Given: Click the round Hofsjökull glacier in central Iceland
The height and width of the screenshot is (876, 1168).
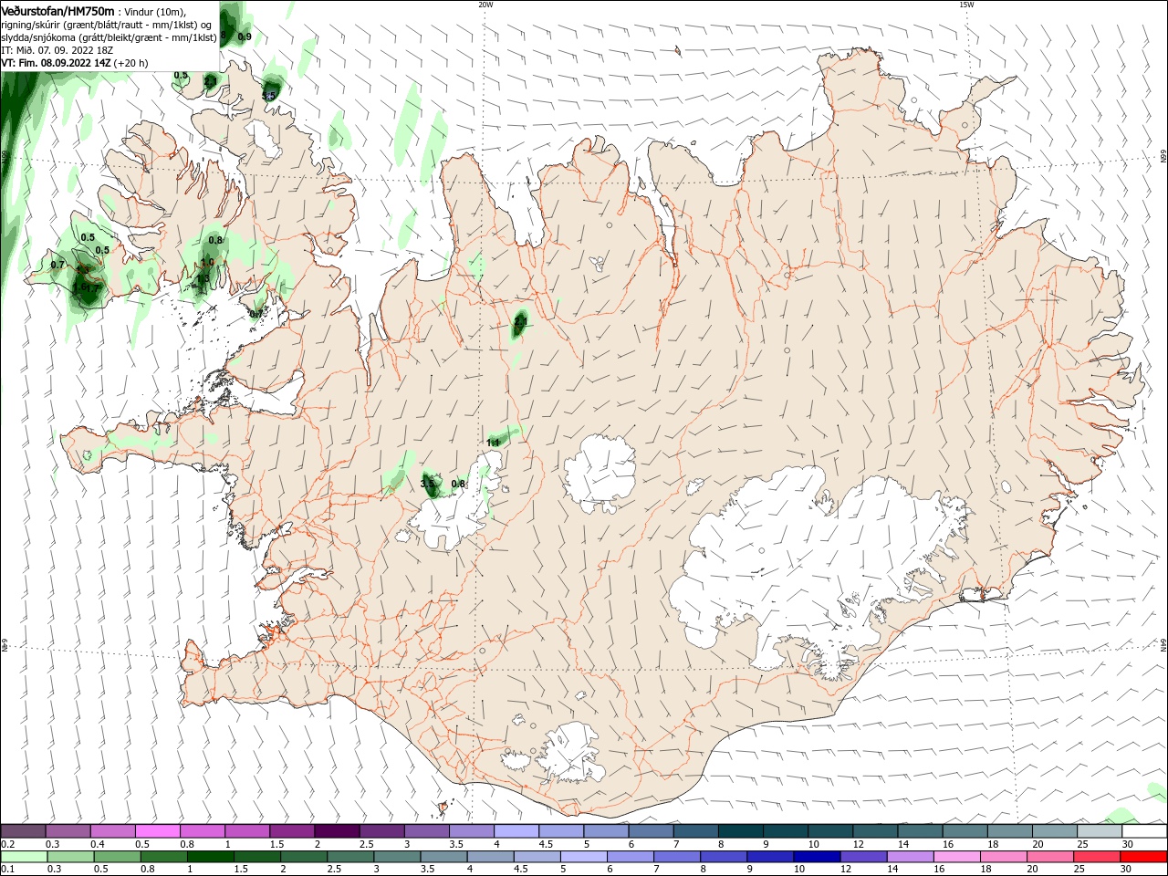Looking at the screenshot, I should tap(600, 474).
